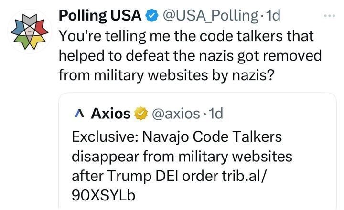Click blue verified badge beside Polling USA
This screenshot has height=210, width=344.
point(151,16)
